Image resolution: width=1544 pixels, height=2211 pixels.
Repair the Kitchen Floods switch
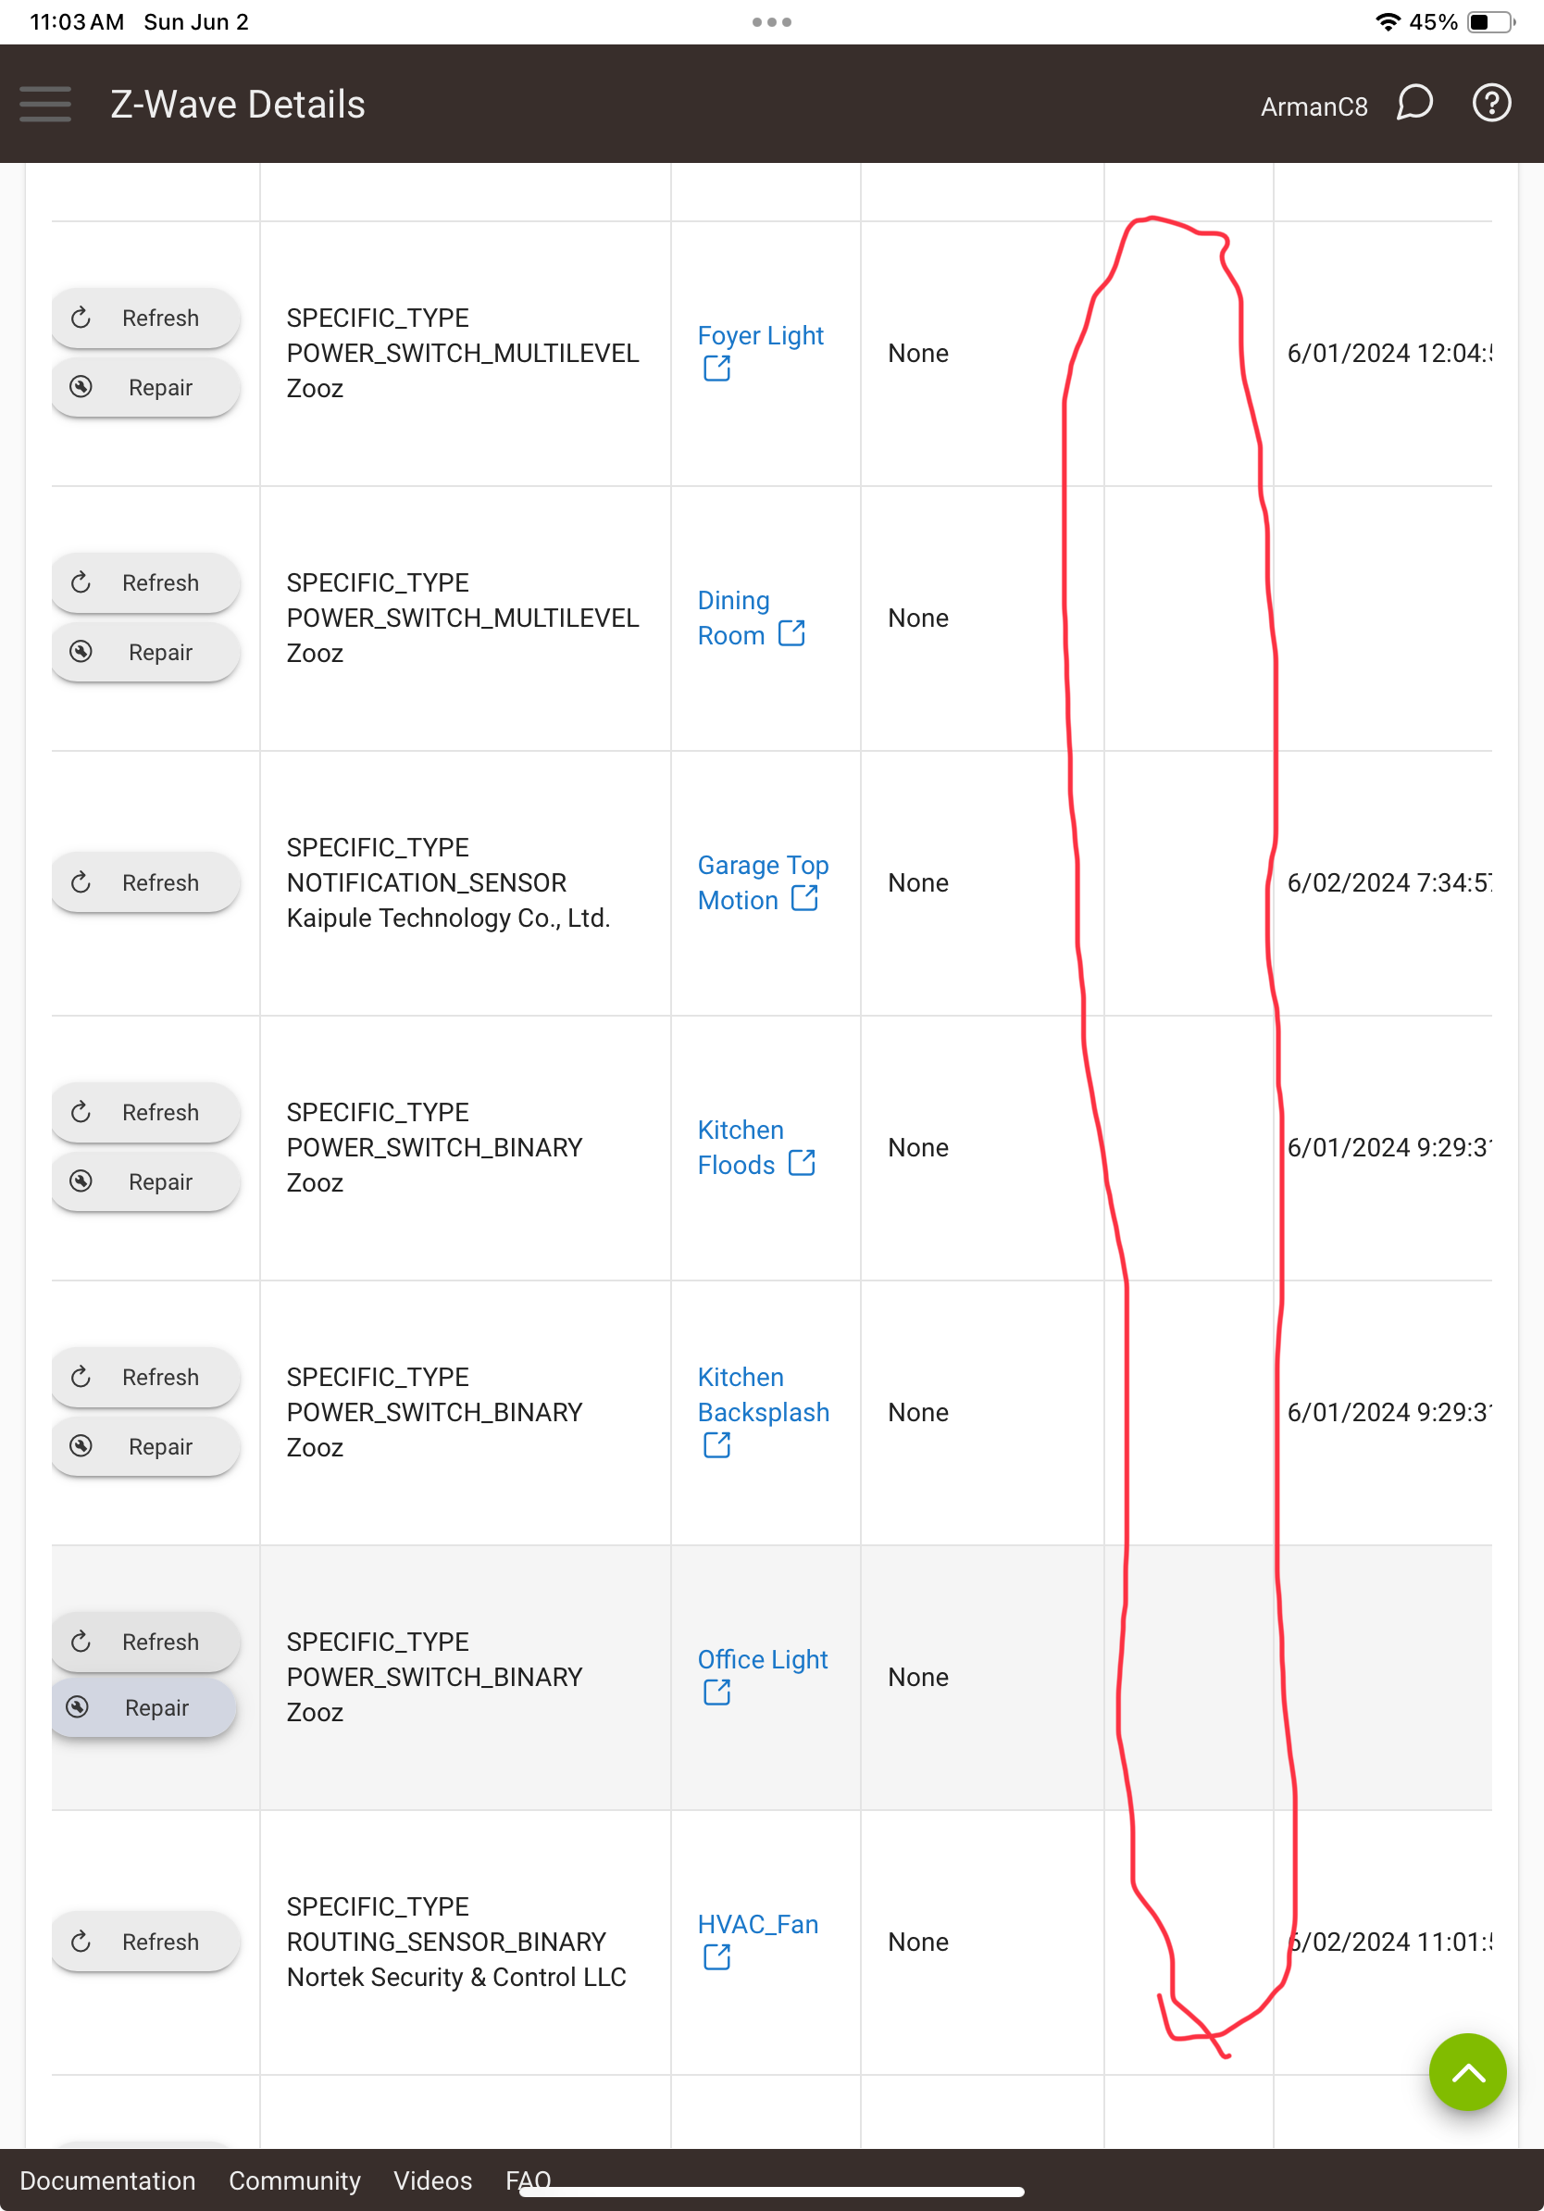(x=145, y=1181)
